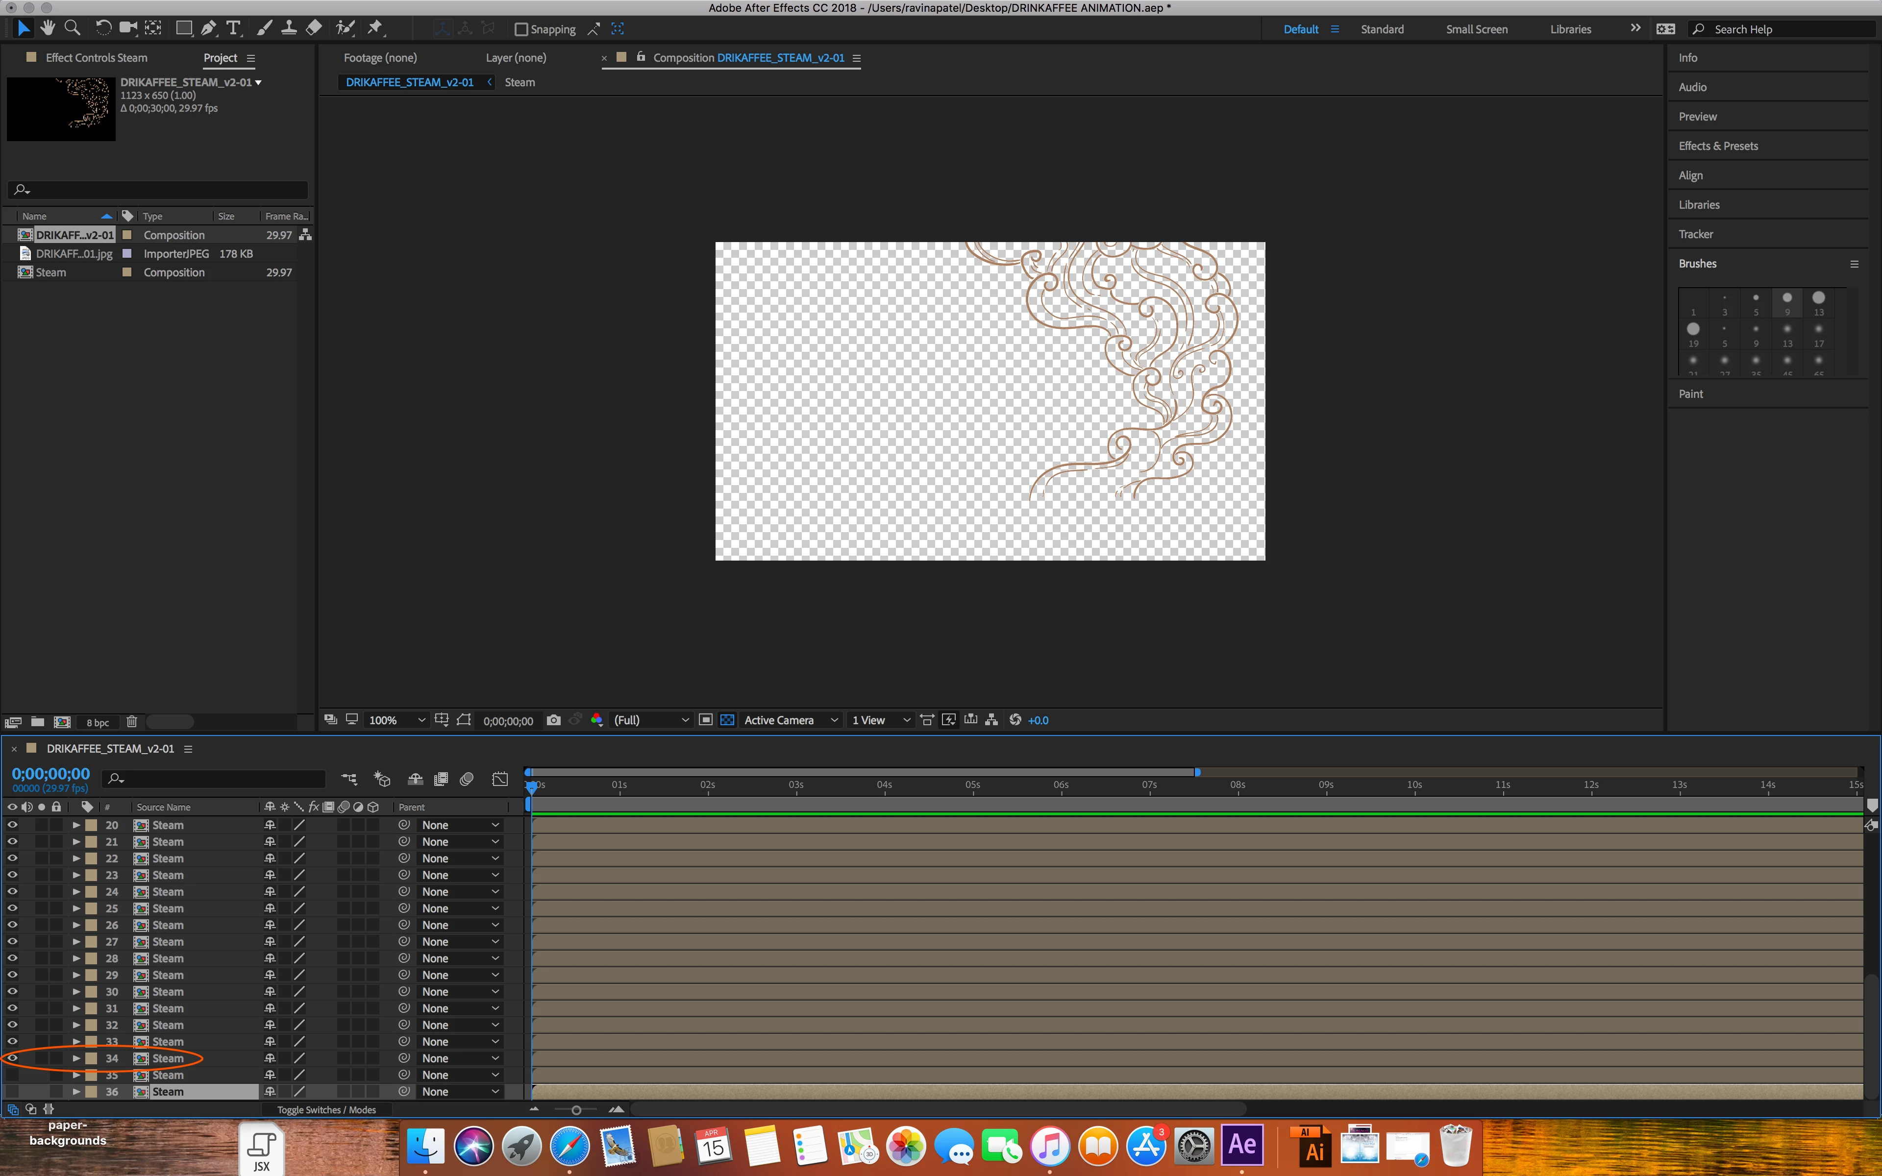Hide layer 34 Steam with eye icon
The height and width of the screenshot is (1176, 1882).
pyautogui.click(x=12, y=1058)
